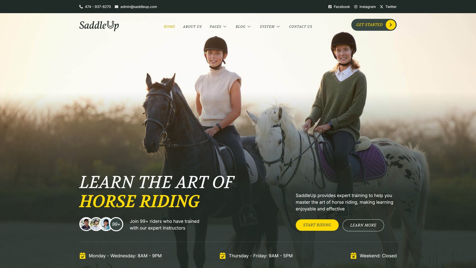Viewport: 476px width, 268px height.
Task: Click the Instagram icon in top bar
Action: pos(356,7)
